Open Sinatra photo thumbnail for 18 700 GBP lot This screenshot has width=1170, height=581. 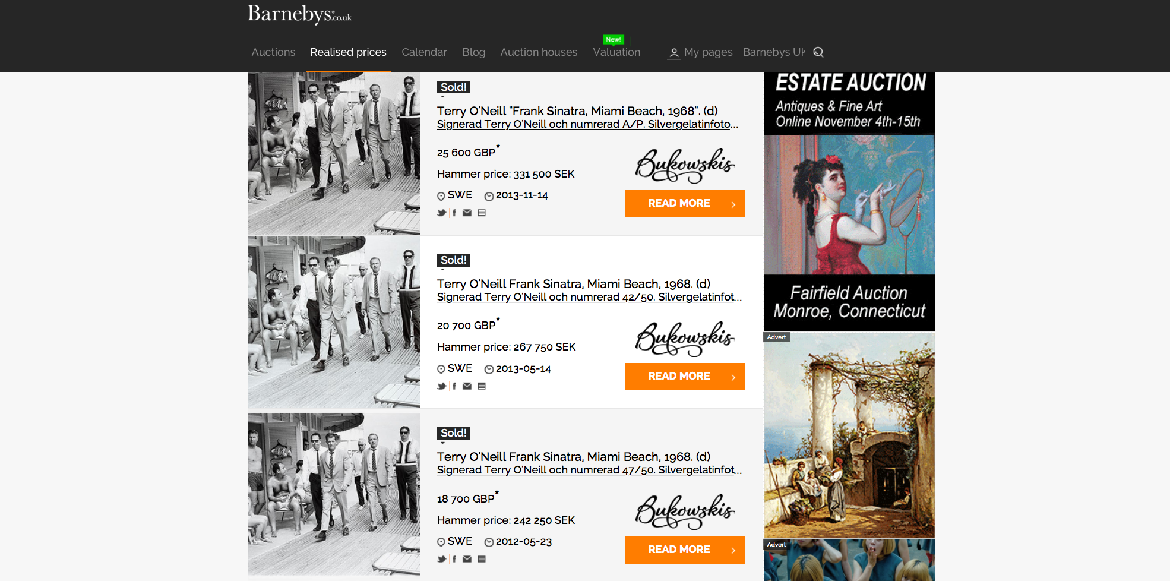click(334, 494)
